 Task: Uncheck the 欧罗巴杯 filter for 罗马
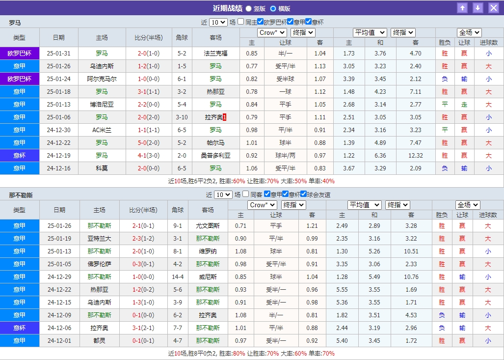pos(261,22)
